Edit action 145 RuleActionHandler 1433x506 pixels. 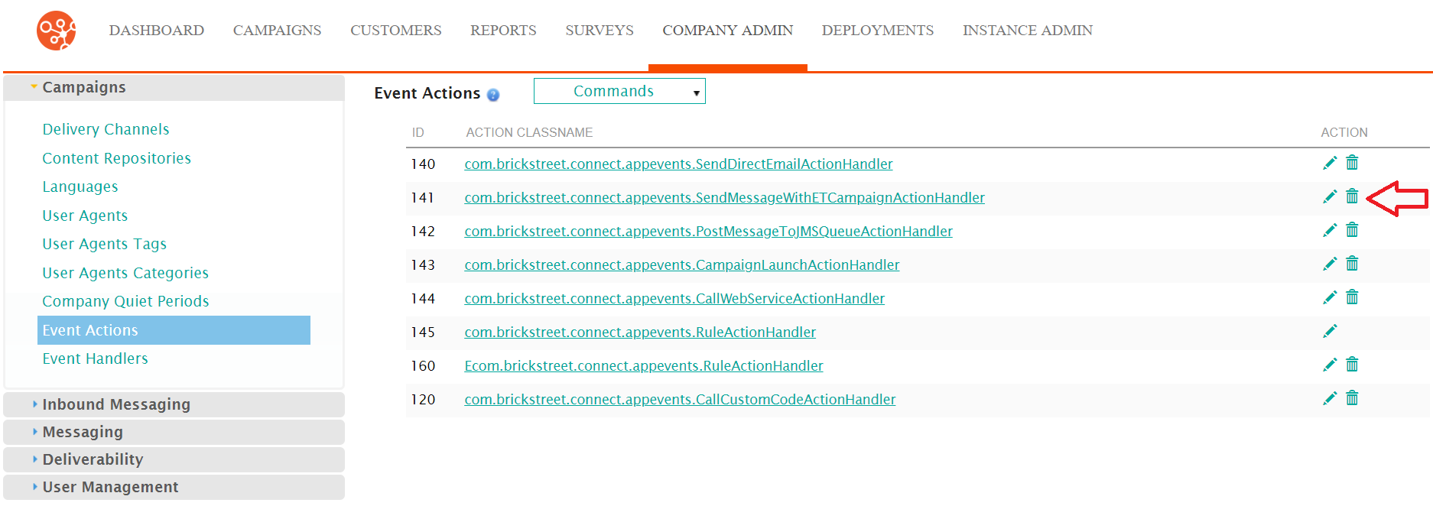pos(1330,331)
